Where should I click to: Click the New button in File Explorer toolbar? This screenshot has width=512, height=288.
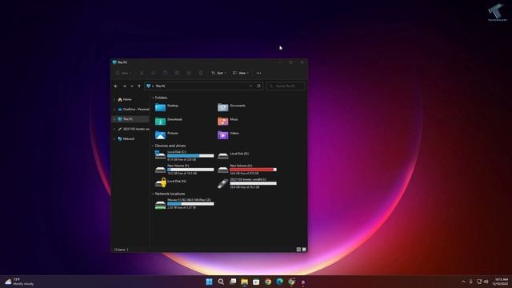(x=123, y=73)
